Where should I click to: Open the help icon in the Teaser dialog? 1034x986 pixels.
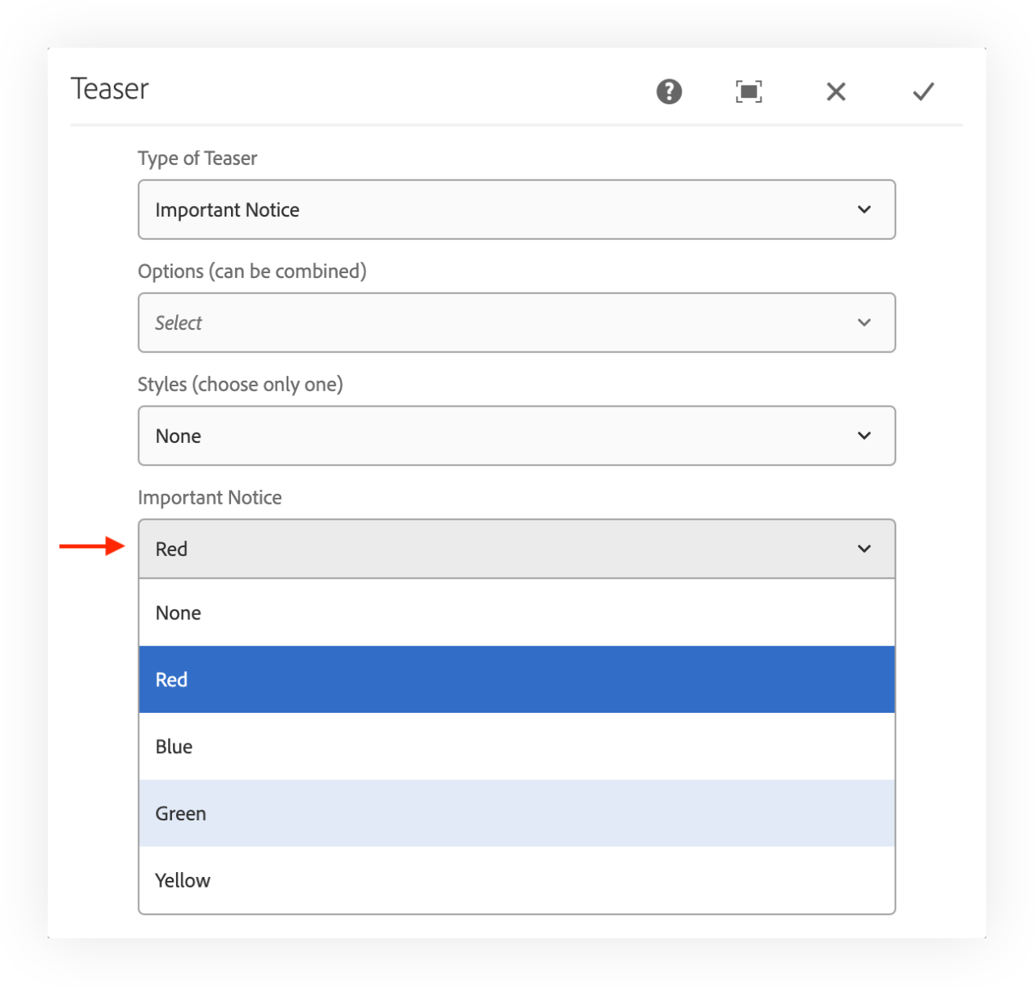668,91
